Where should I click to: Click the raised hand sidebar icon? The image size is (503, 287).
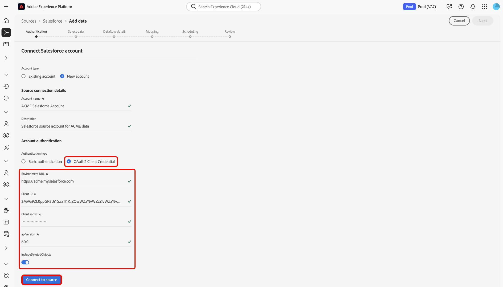pos(6,210)
